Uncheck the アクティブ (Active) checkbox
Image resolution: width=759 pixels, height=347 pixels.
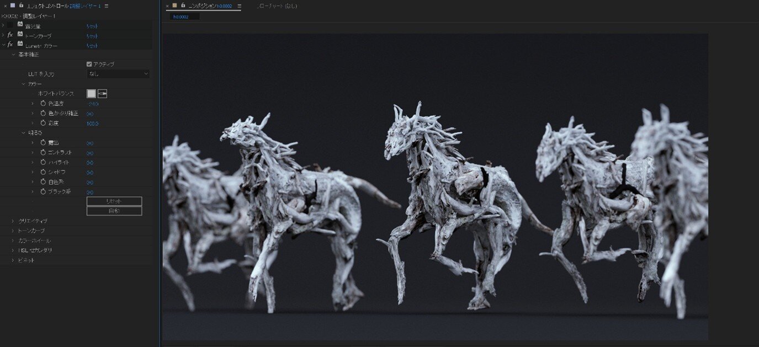click(89, 64)
